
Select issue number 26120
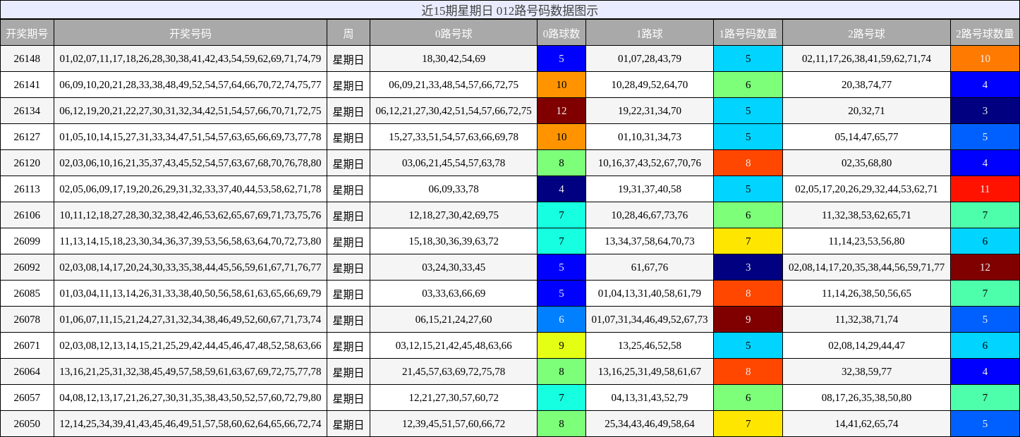coord(27,163)
